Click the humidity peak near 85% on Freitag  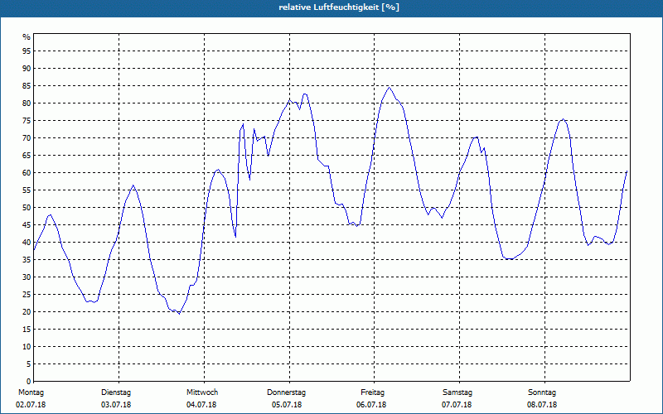pos(389,88)
